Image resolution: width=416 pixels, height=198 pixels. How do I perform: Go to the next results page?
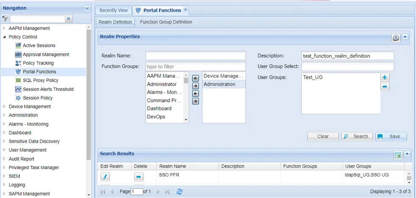tap(158, 192)
